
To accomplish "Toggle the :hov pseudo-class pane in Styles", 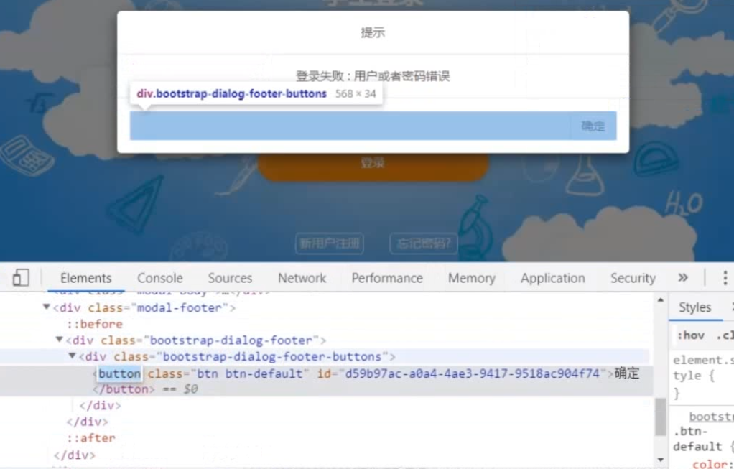I will point(691,335).
